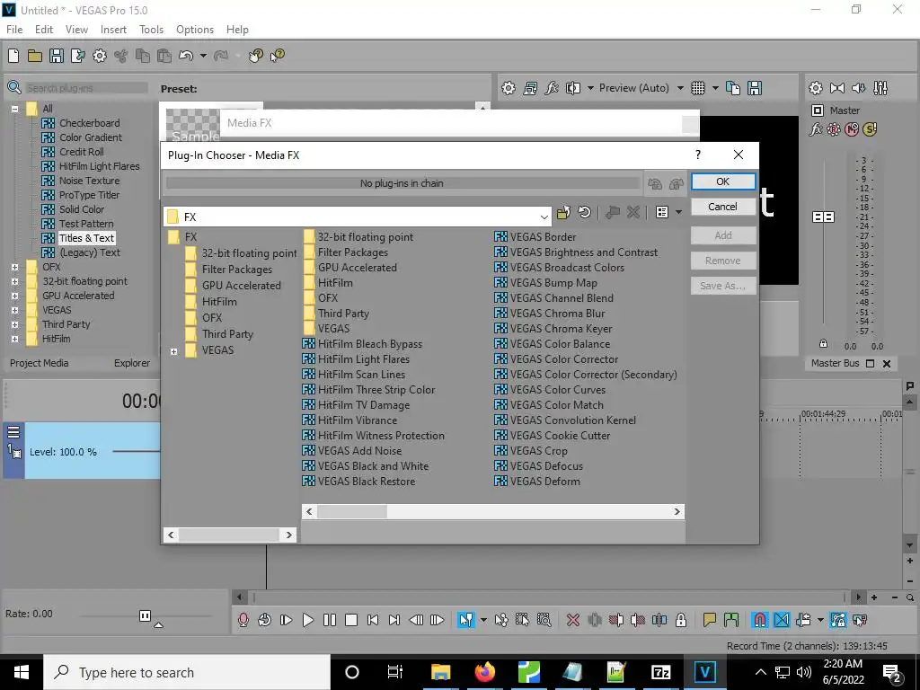920x690 pixels.
Task: Select the Zoom Edit Tool magnifier icon
Action: (544, 620)
